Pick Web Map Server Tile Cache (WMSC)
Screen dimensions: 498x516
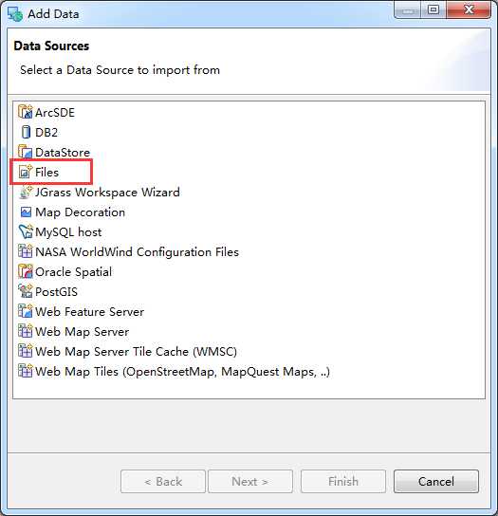(x=128, y=352)
